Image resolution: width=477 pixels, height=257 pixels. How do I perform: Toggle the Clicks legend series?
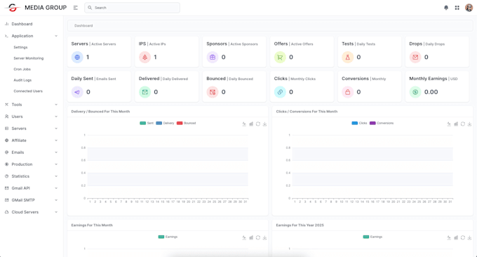coord(359,123)
